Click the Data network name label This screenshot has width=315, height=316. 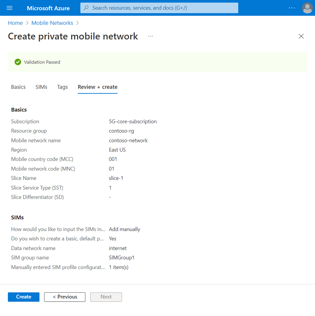click(x=33, y=248)
